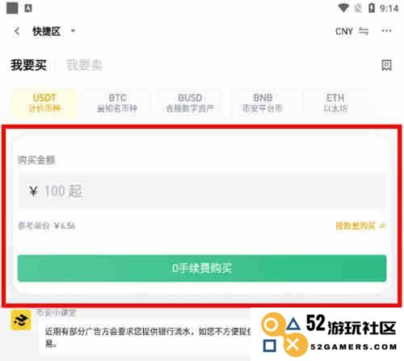Open the CNY currency selector
Image resolution: width=404 pixels, height=361 pixels.
coord(344,32)
